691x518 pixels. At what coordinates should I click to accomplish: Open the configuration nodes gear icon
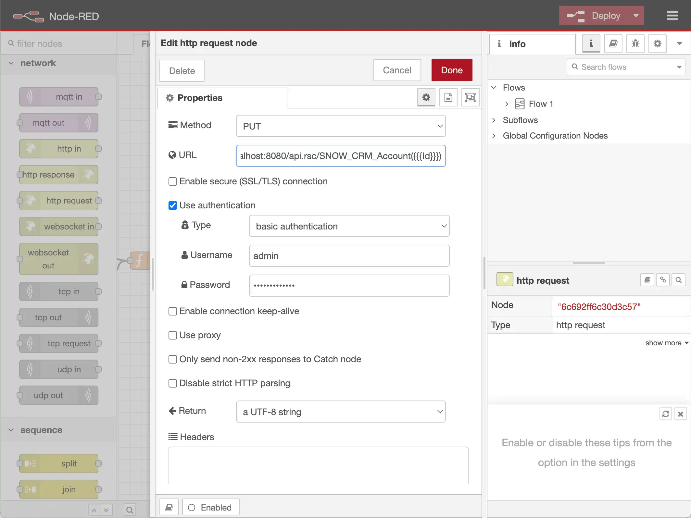[657, 43]
